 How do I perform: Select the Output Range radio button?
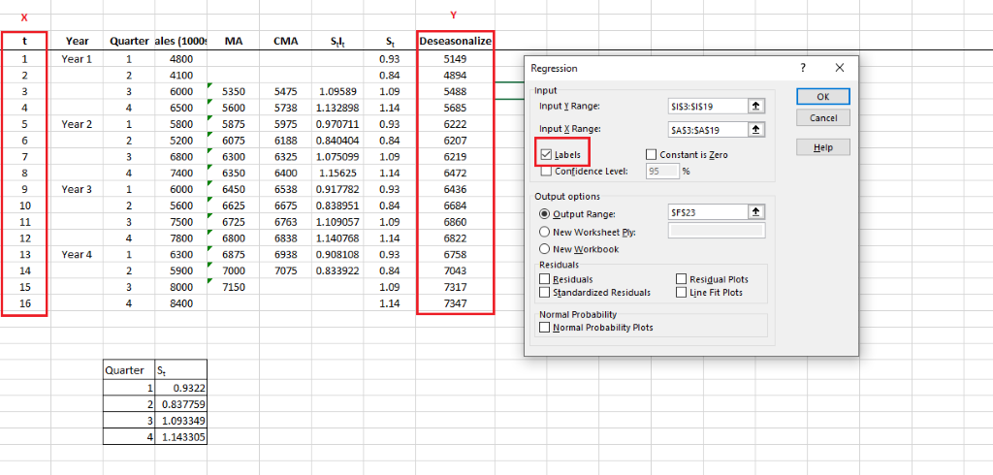(545, 213)
